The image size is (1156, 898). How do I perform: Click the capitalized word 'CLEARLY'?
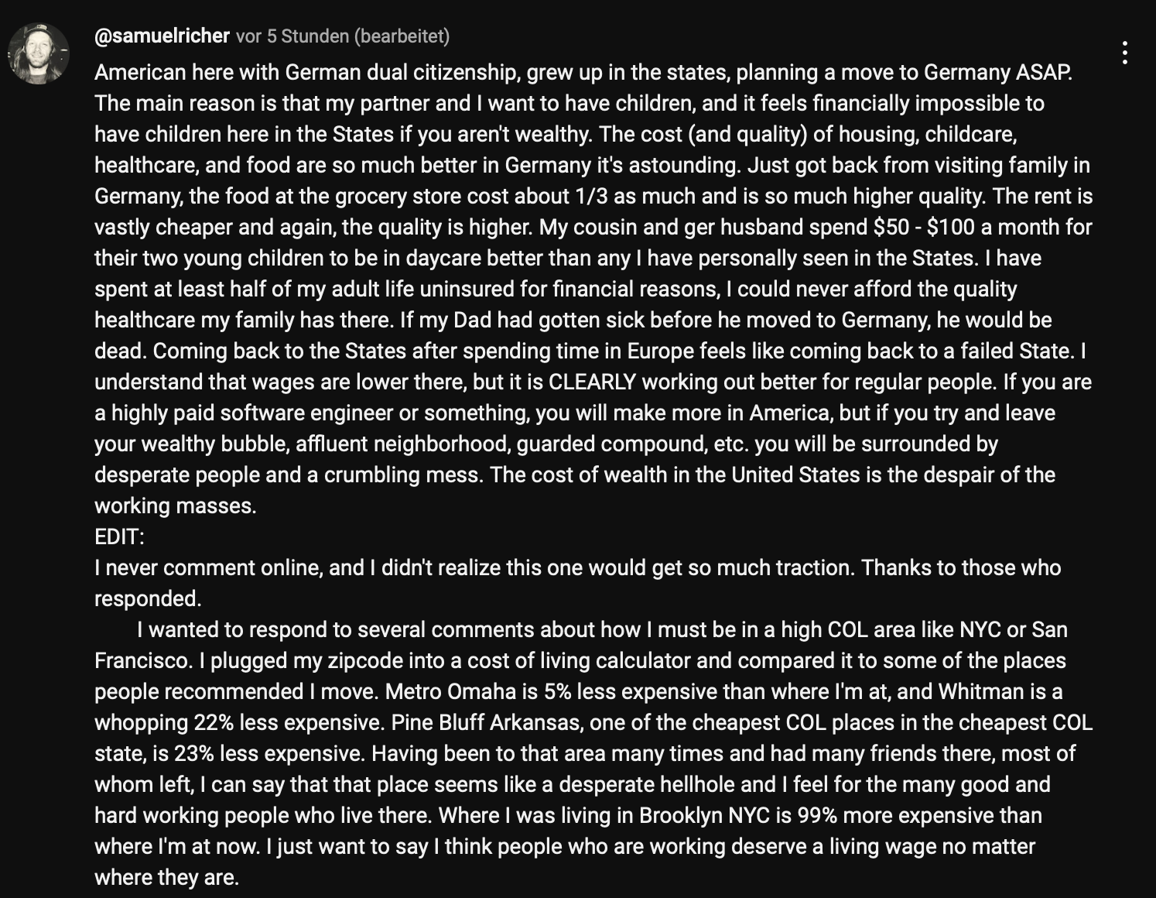coord(592,382)
